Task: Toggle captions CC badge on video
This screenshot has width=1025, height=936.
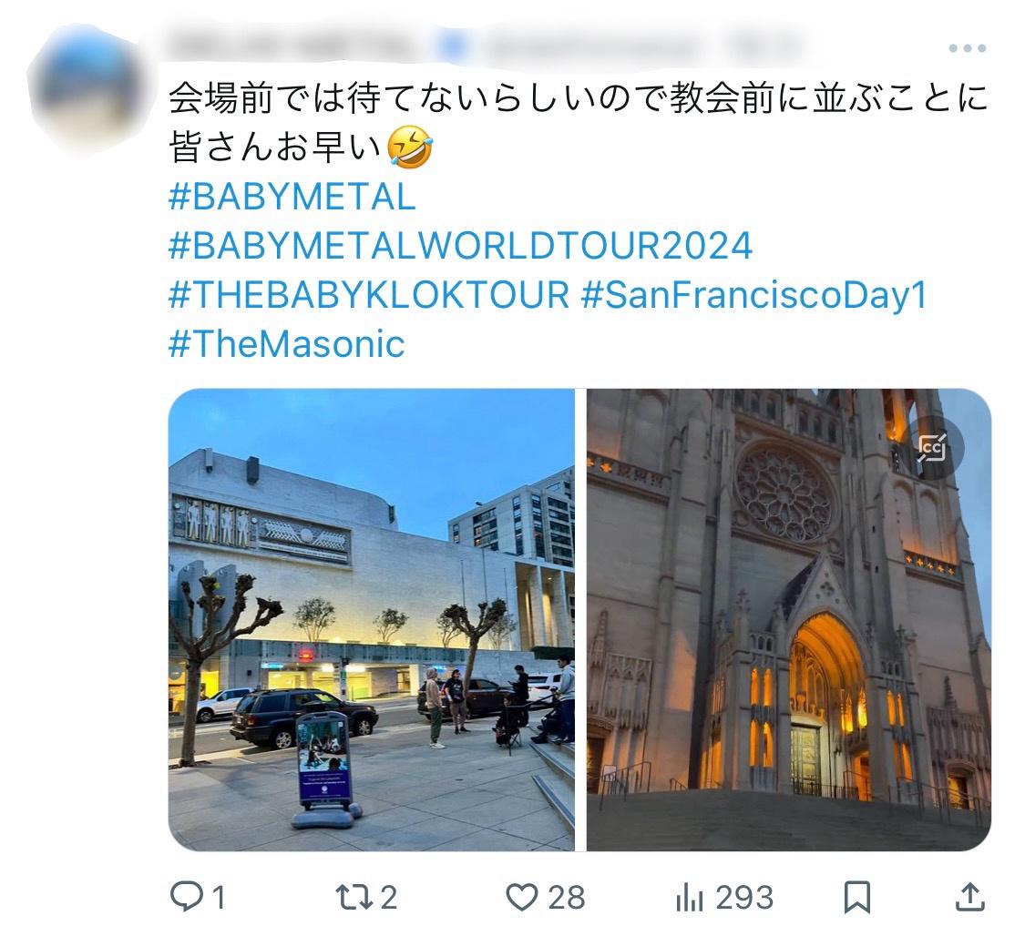Action: [932, 448]
